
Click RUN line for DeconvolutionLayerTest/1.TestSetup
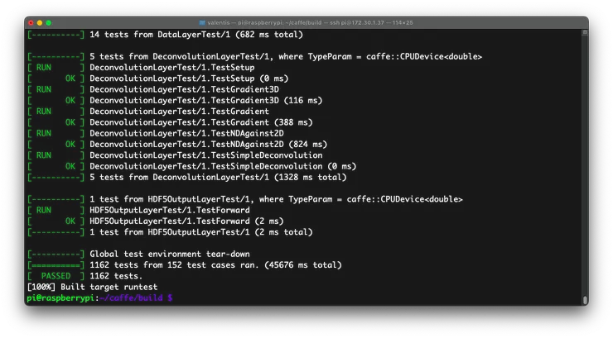point(141,68)
